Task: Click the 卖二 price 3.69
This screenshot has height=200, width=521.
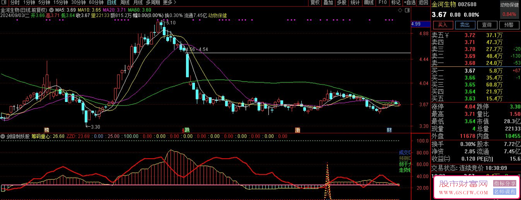Action: [470, 56]
